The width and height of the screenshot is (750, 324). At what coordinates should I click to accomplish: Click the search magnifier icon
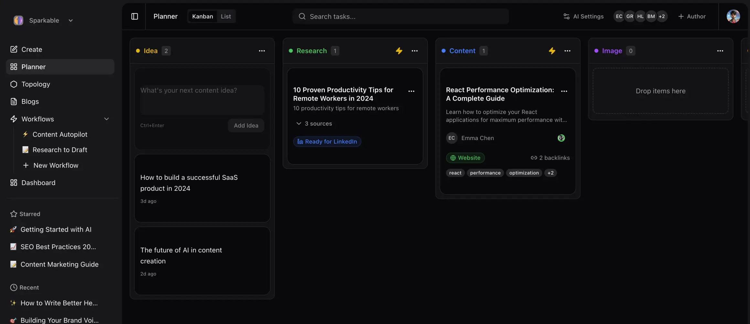tap(302, 16)
